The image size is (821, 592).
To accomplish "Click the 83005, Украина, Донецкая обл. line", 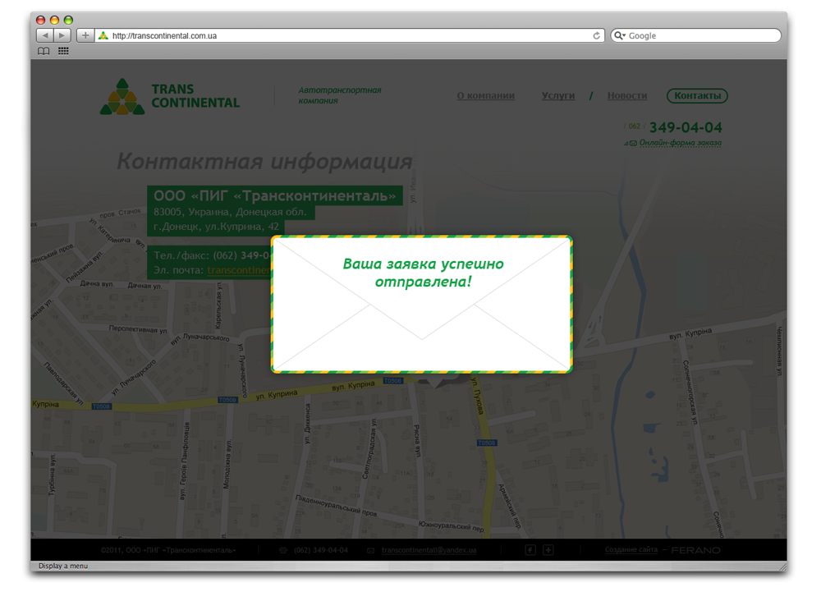I will pos(230,212).
